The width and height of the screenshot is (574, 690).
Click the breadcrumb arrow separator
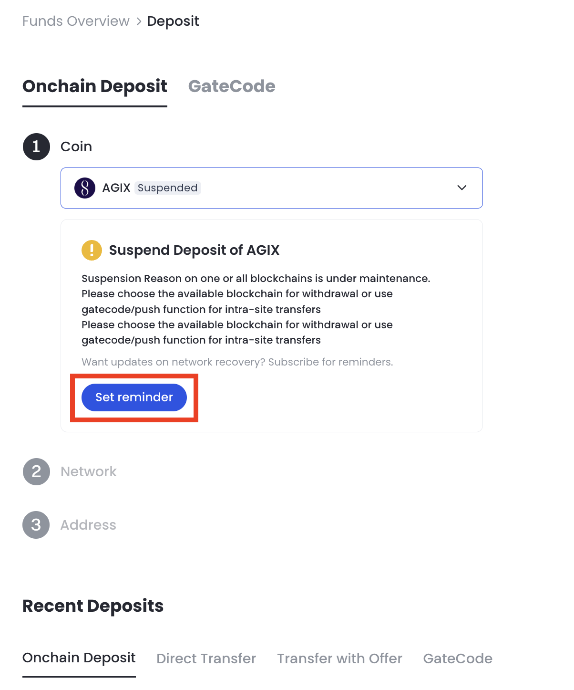(x=139, y=21)
